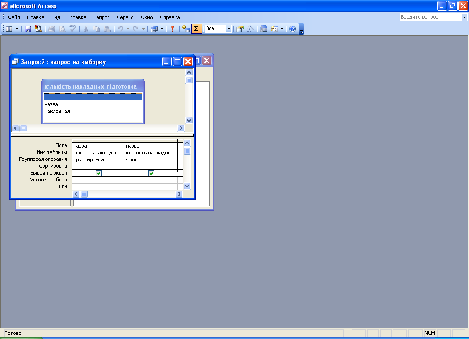Click the File Search icon
Image resolution: width=469 pixels, height=339 pixels.
coord(38,29)
